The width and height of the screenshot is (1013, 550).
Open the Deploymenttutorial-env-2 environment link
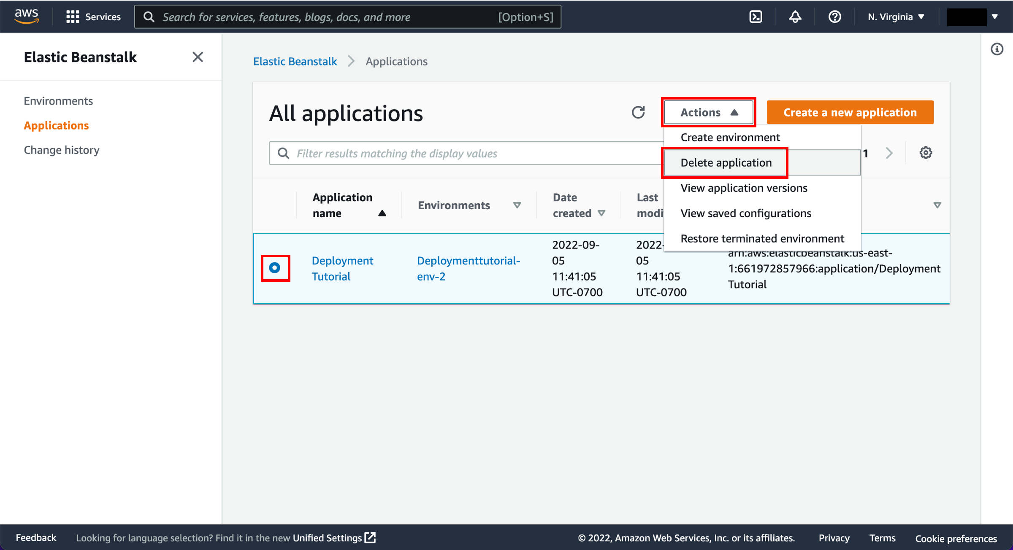coord(469,268)
